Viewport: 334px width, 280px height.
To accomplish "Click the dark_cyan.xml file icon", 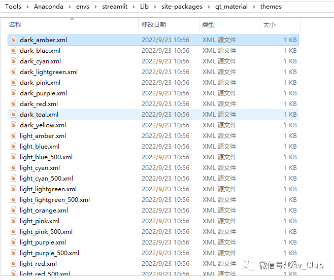I will 13,61.
